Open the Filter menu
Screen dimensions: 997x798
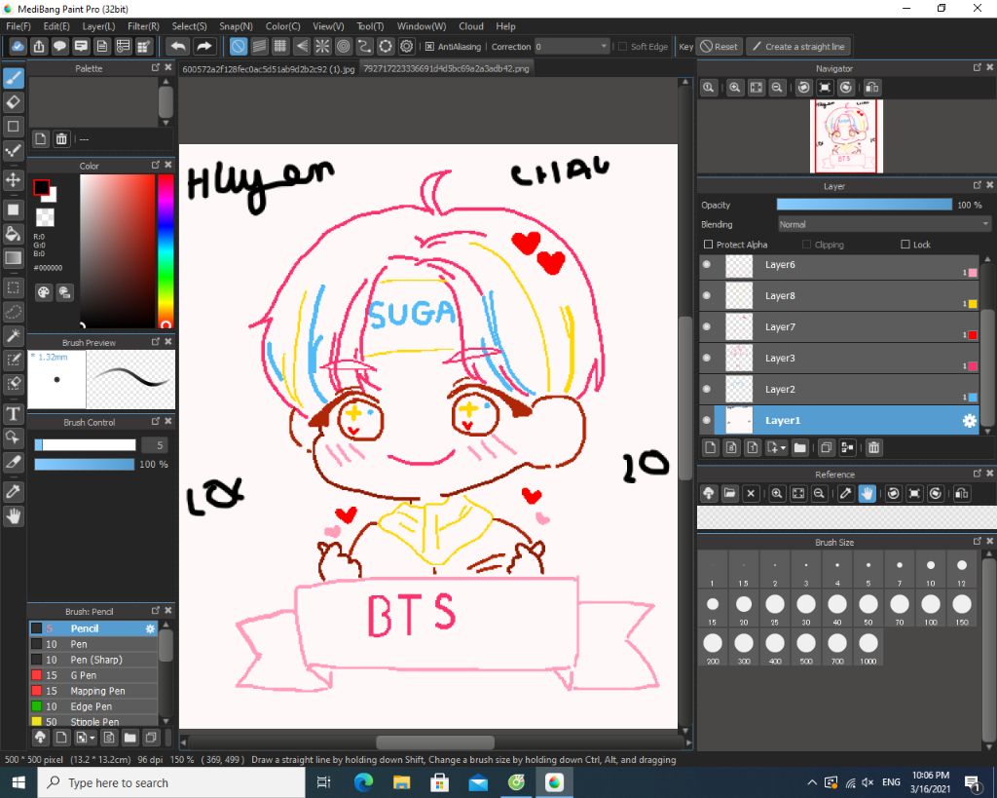(x=143, y=26)
